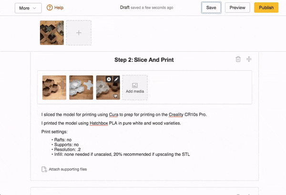Publish the instructable
Screen dimensions: 286x195
(266, 8)
